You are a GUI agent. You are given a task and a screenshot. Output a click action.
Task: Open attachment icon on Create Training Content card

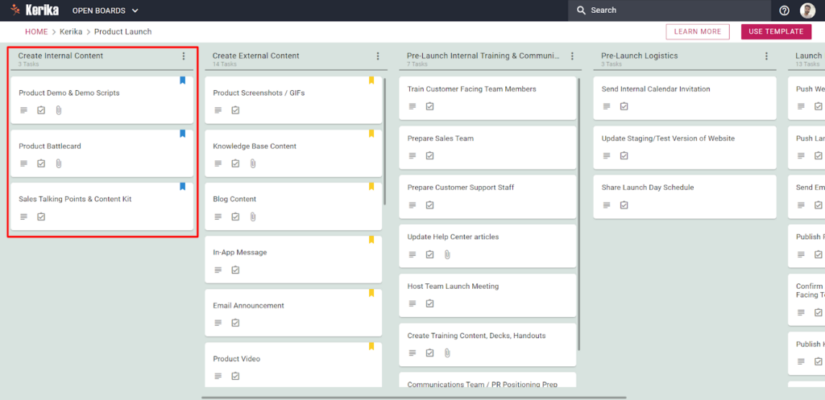447,353
